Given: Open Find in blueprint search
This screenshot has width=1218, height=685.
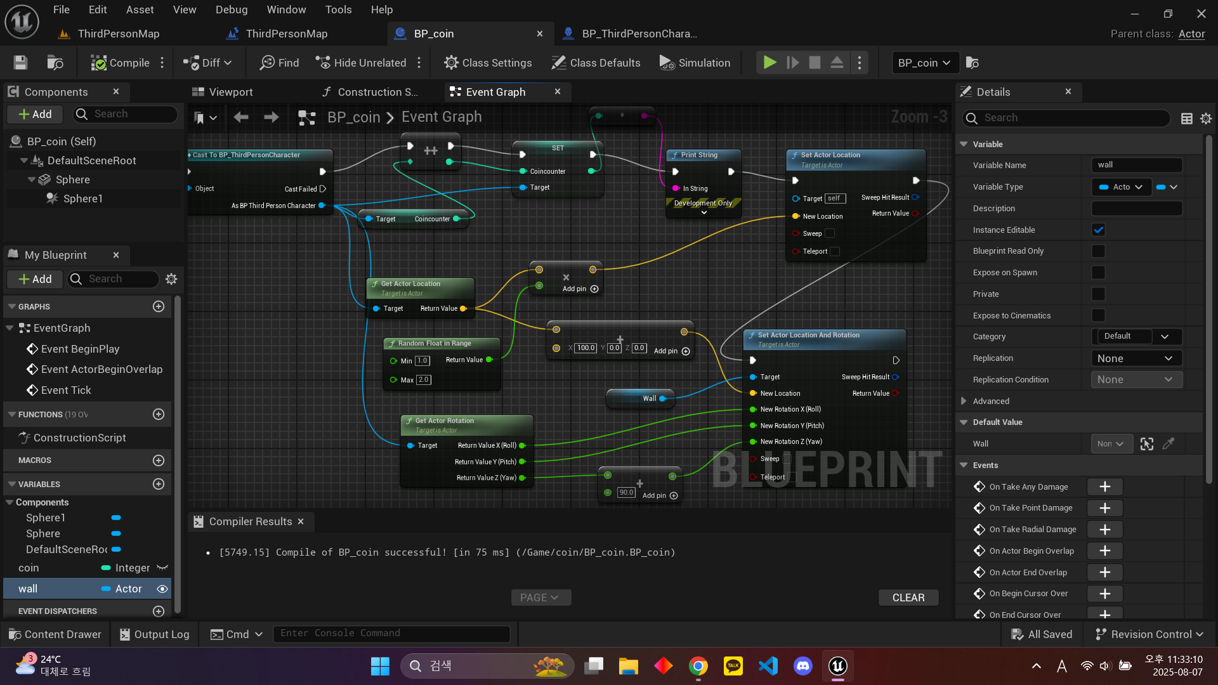Looking at the screenshot, I should coord(280,63).
